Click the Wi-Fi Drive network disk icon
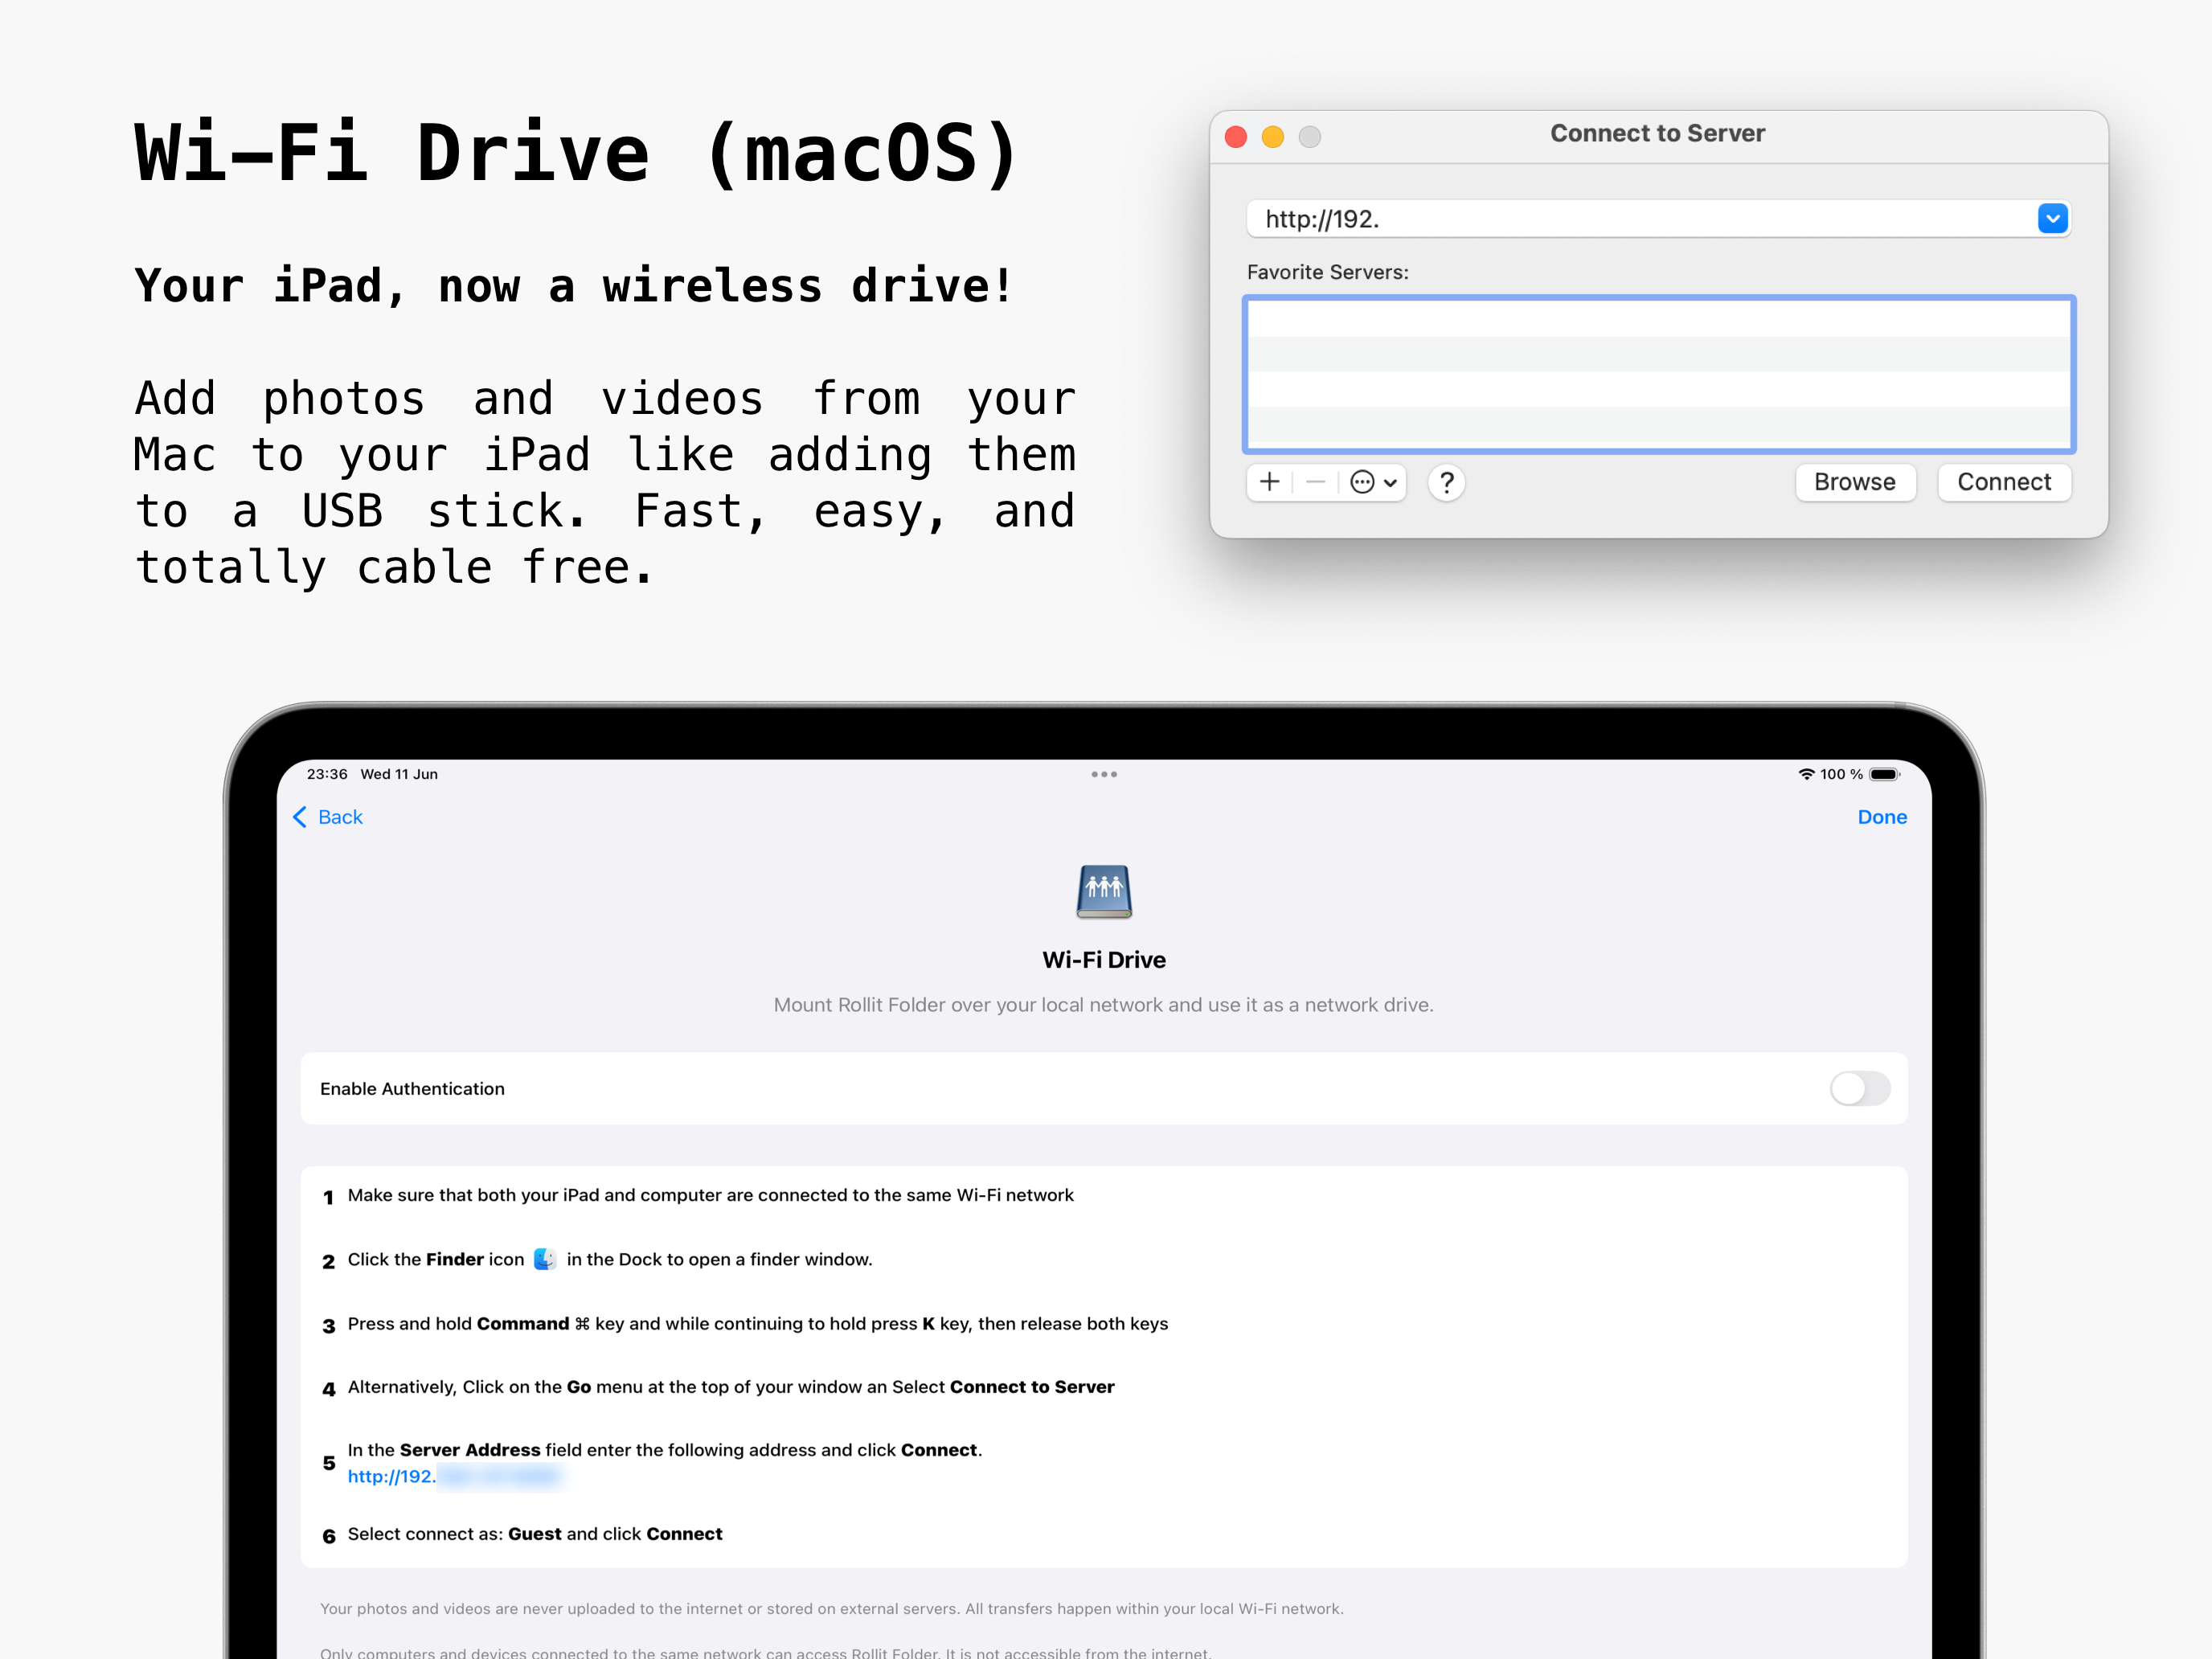 click(1104, 893)
